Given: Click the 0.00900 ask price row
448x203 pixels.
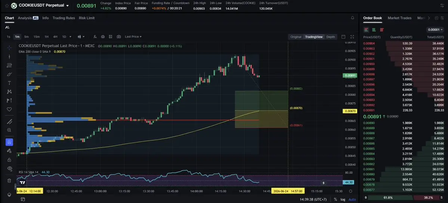Looking at the screenshot, I should coord(404,64).
